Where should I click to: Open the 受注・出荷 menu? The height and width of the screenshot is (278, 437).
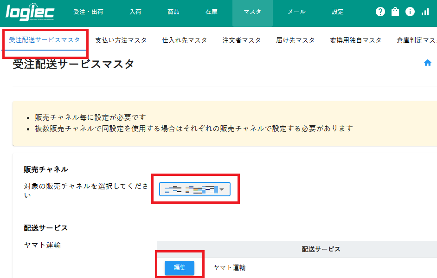click(88, 11)
